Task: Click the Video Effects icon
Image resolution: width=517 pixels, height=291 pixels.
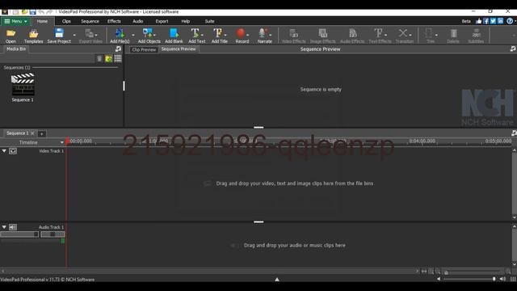Action: click(293, 36)
